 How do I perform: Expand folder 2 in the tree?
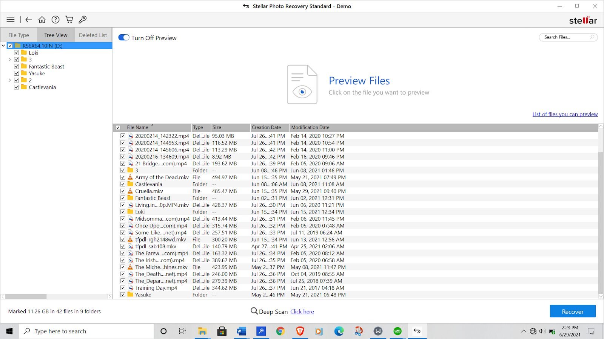(10, 80)
